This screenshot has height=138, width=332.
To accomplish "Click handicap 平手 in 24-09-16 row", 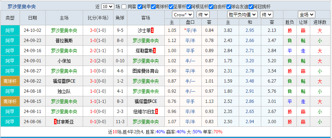I will [x=190, y=51].
